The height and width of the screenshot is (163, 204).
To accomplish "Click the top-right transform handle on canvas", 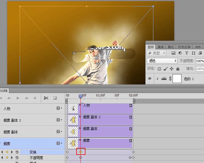I will (153, 6).
